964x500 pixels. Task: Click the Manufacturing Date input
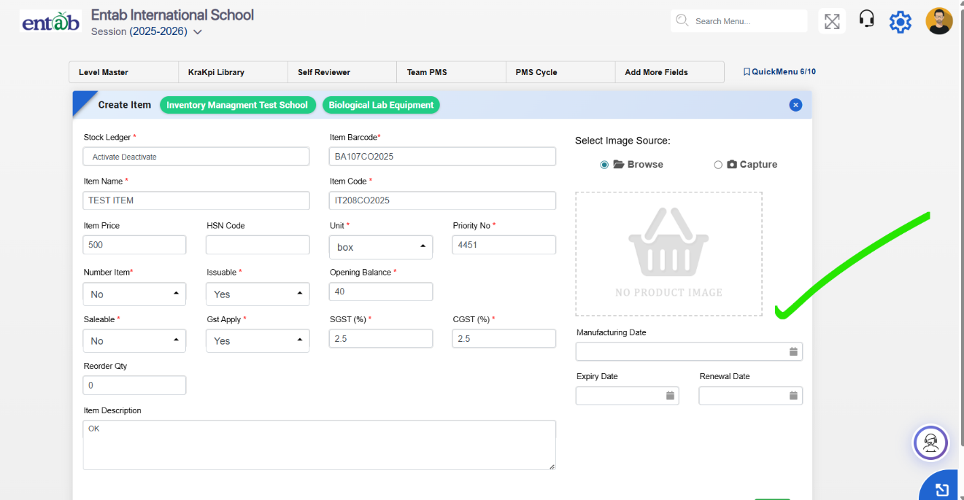pos(689,351)
